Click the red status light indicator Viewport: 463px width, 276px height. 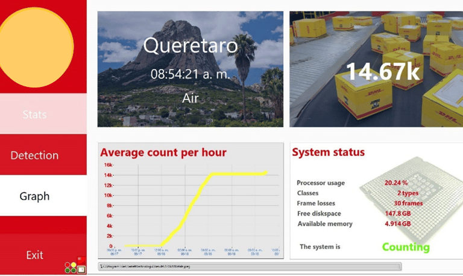tap(68, 265)
